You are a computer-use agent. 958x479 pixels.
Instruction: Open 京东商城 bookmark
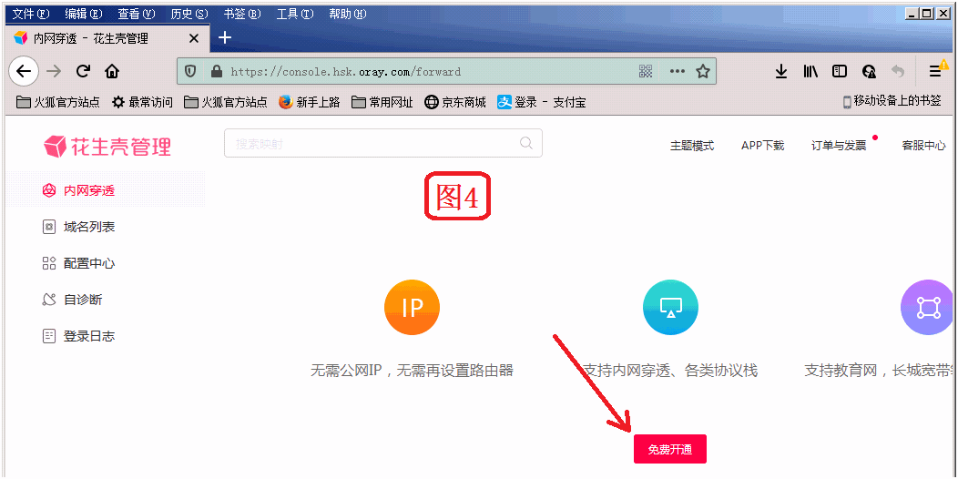coord(456,102)
